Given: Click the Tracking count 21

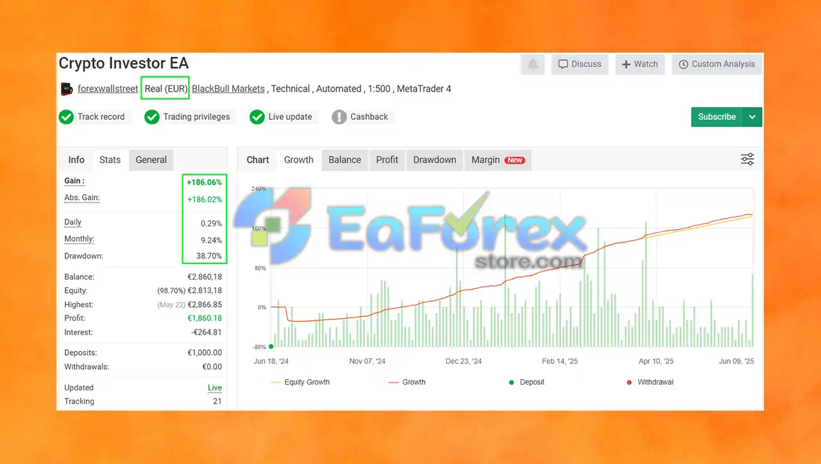Looking at the screenshot, I should pyautogui.click(x=217, y=401).
